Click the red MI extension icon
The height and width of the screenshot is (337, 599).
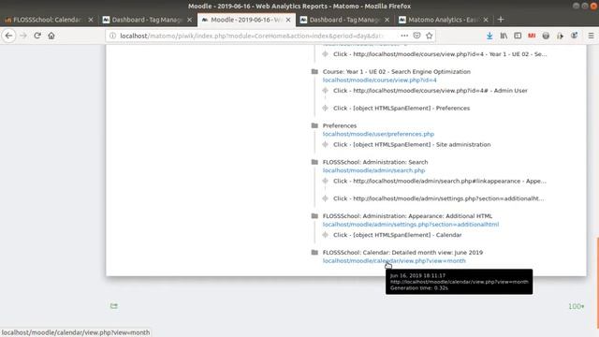click(x=532, y=36)
